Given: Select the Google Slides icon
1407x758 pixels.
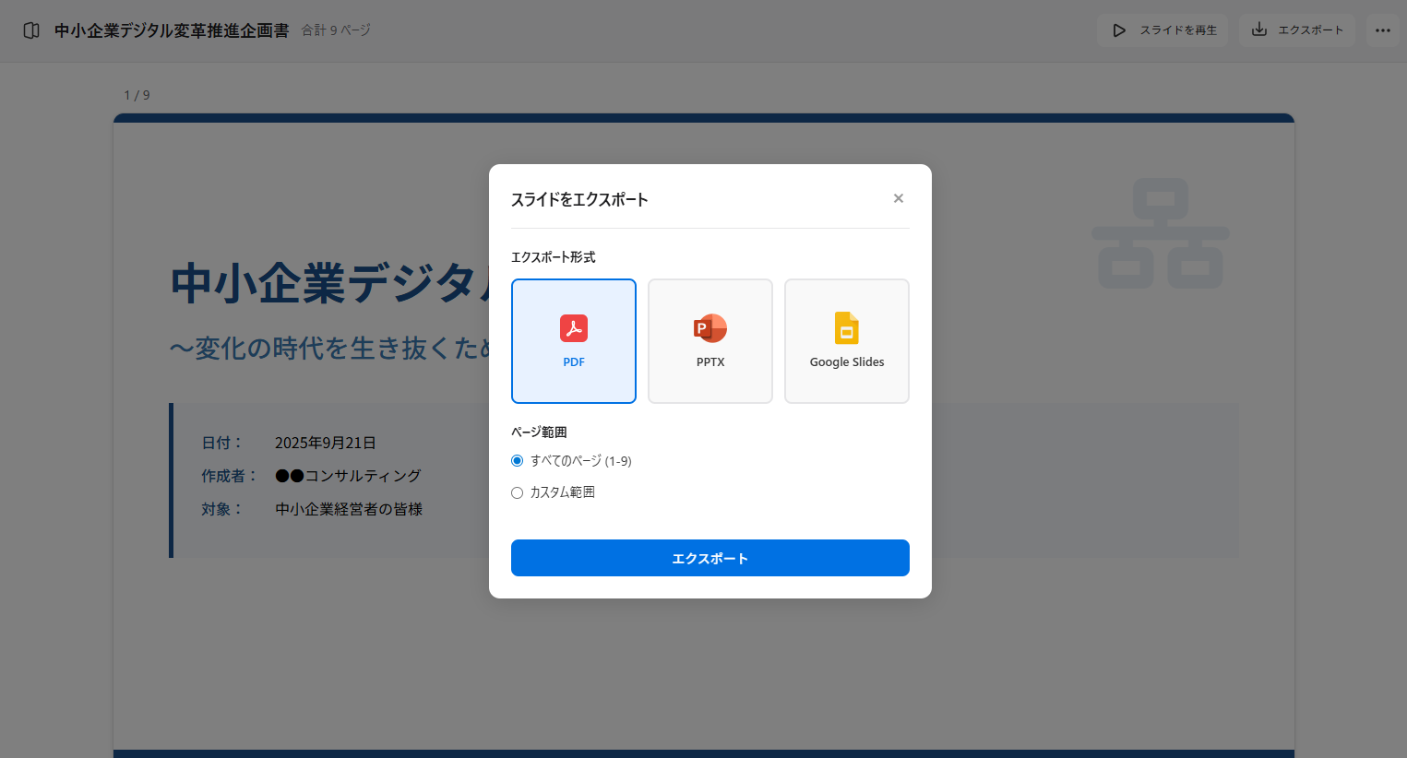Looking at the screenshot, I should pos(846,328).
